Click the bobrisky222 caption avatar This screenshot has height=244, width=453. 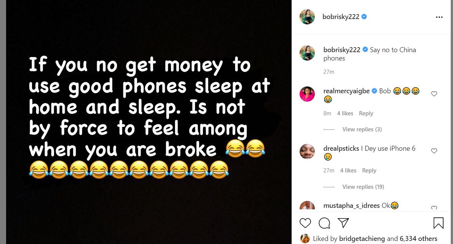[x=307, y=53]
